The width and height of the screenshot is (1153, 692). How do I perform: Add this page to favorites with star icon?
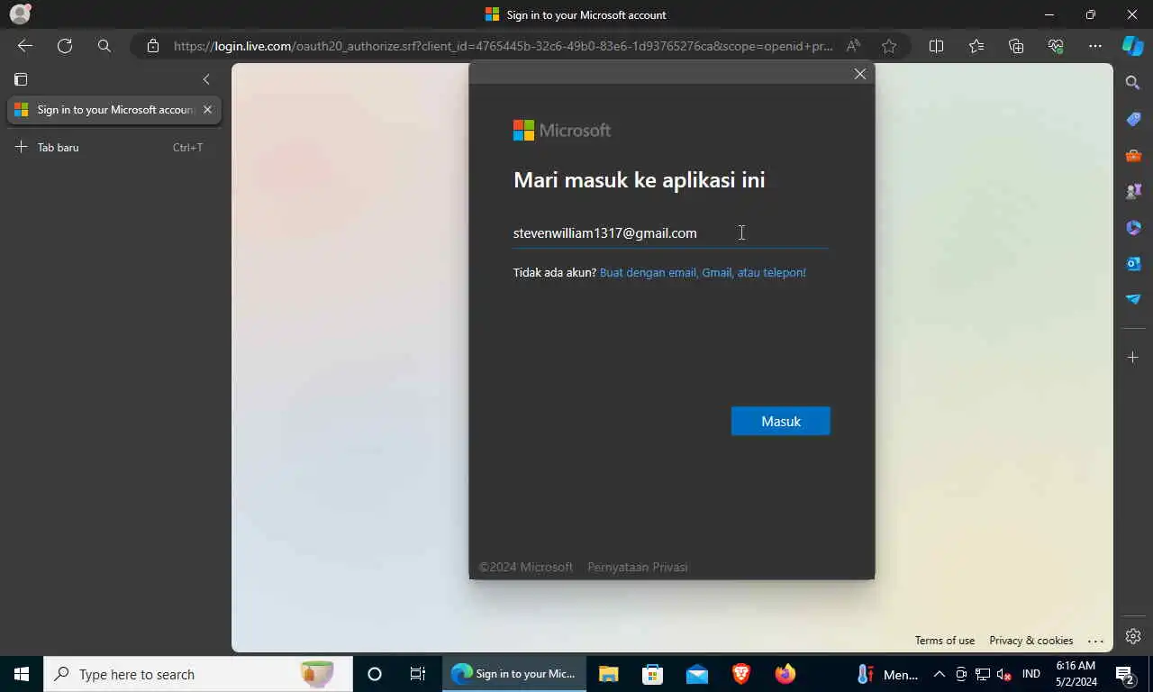click(889, 46)
